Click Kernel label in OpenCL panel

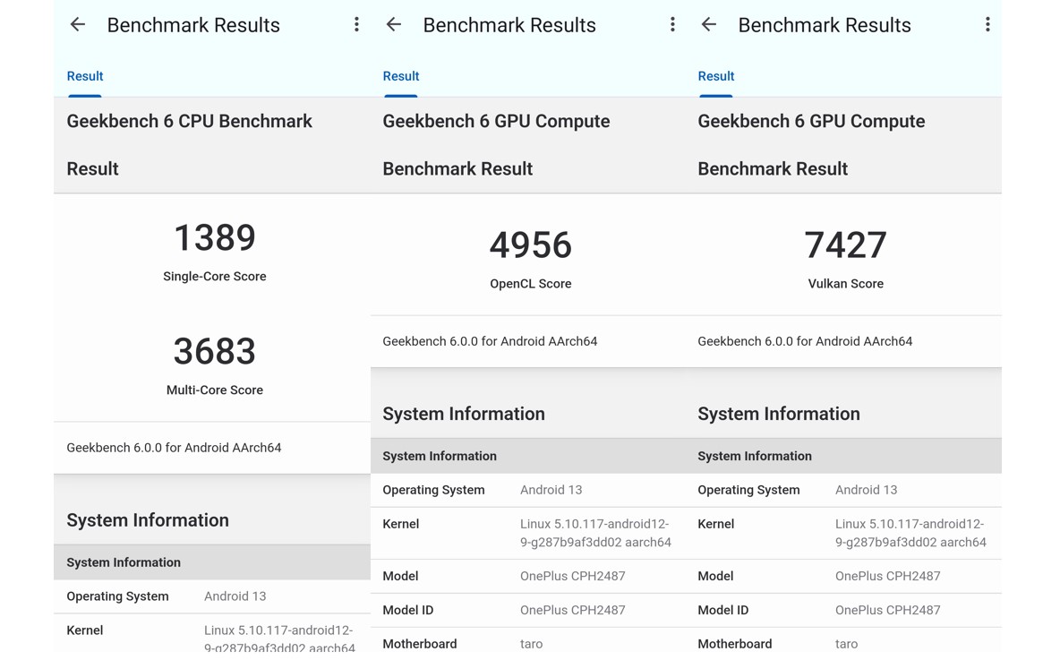click(x=401, y=524)
